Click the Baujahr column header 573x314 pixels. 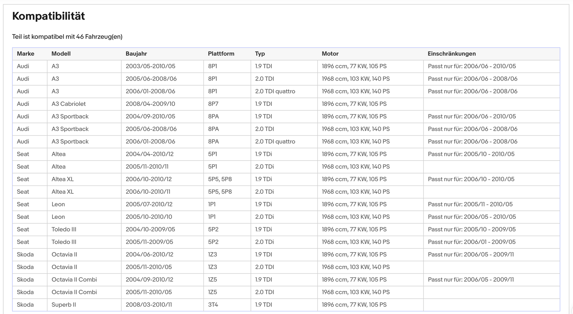click(136, 54)
